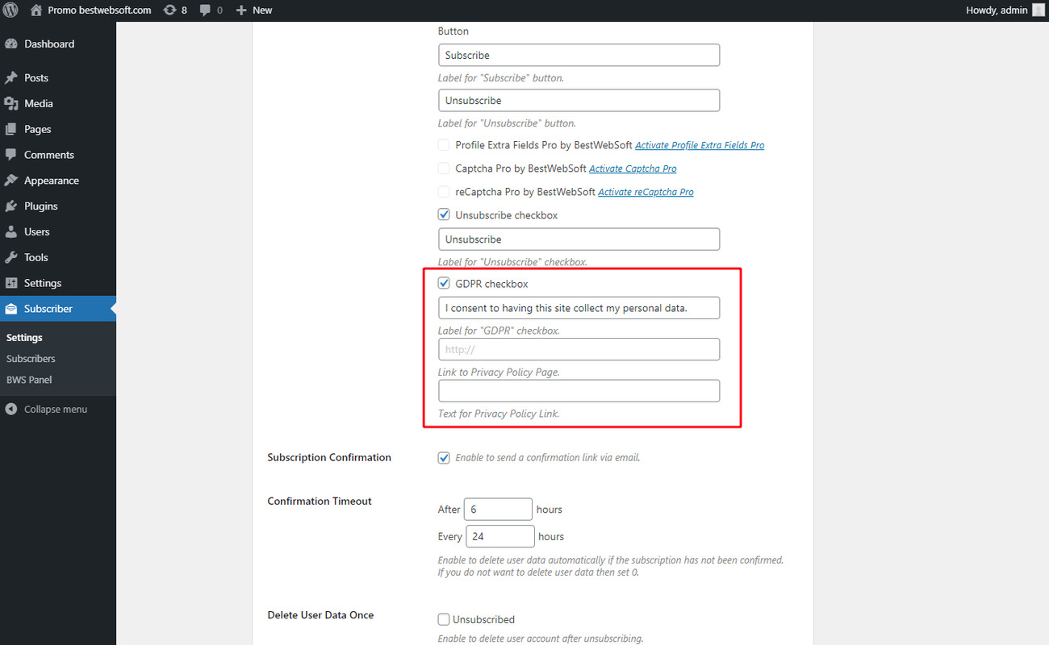Click the http:// privacy policy link field
The height and width of the screenshot is (645, 1049).
579,349
